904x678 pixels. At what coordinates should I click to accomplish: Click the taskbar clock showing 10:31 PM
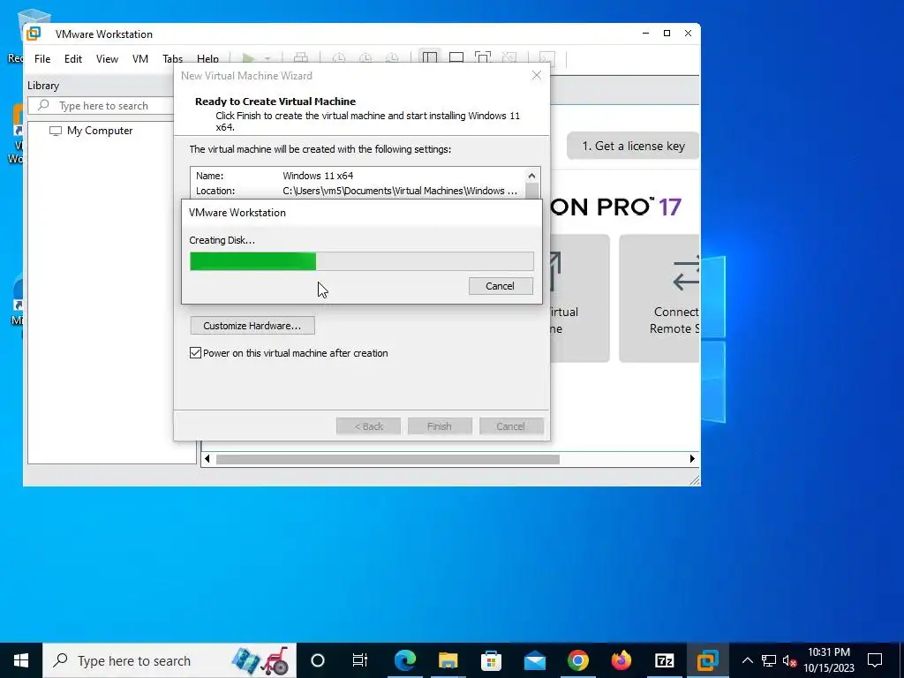coord(828,660)
